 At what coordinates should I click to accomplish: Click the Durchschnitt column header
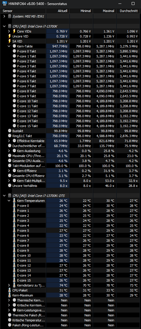coord(129,11)
